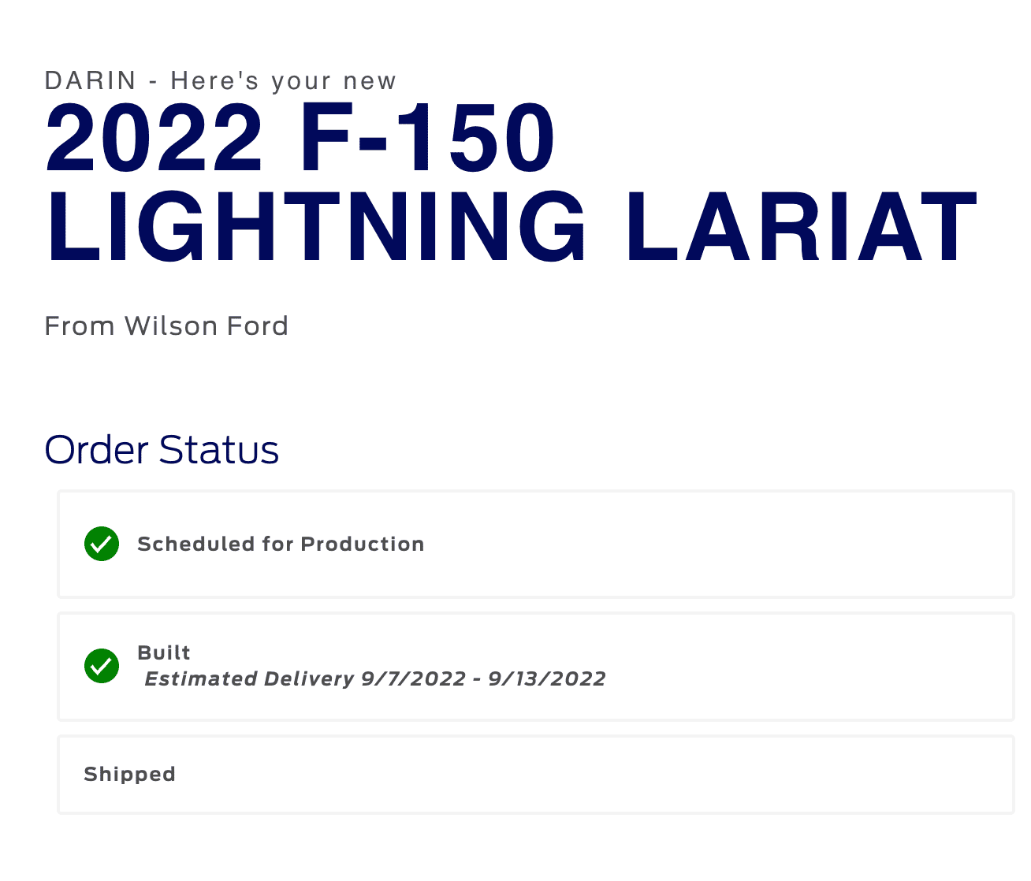Click the 9/7/2022 delivery start date
Image resolution: width=1031 pixels, height=881 pixels.
pyautogui.click(x=413, y=678)
